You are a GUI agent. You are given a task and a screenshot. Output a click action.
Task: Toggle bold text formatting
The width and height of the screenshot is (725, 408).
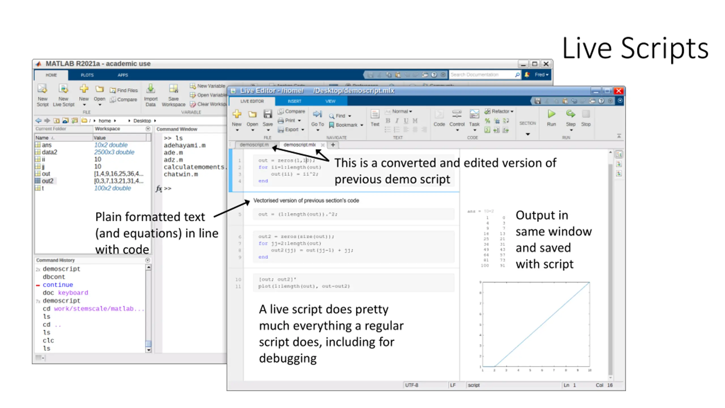point(388,121)
